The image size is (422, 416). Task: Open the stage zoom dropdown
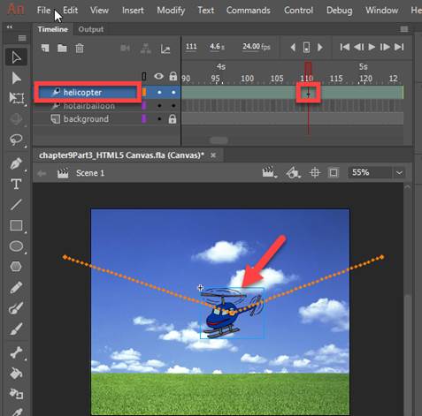click(399, 173)
